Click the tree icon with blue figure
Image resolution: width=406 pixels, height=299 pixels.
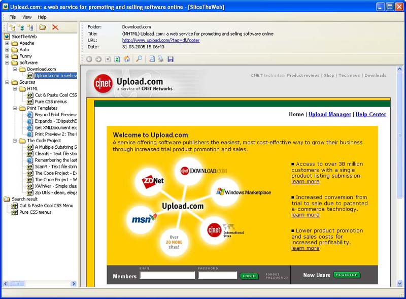30,27
